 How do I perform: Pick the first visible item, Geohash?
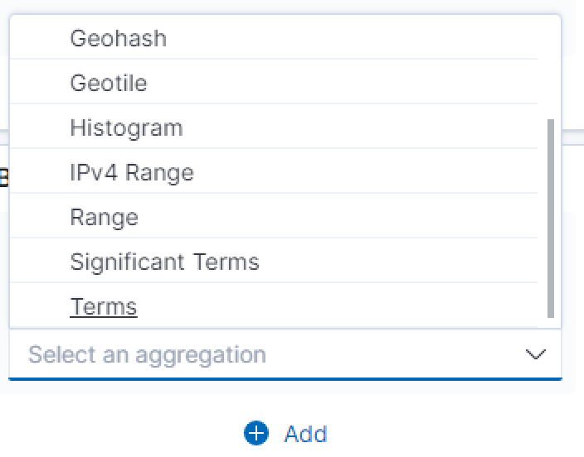click(118, 39)
